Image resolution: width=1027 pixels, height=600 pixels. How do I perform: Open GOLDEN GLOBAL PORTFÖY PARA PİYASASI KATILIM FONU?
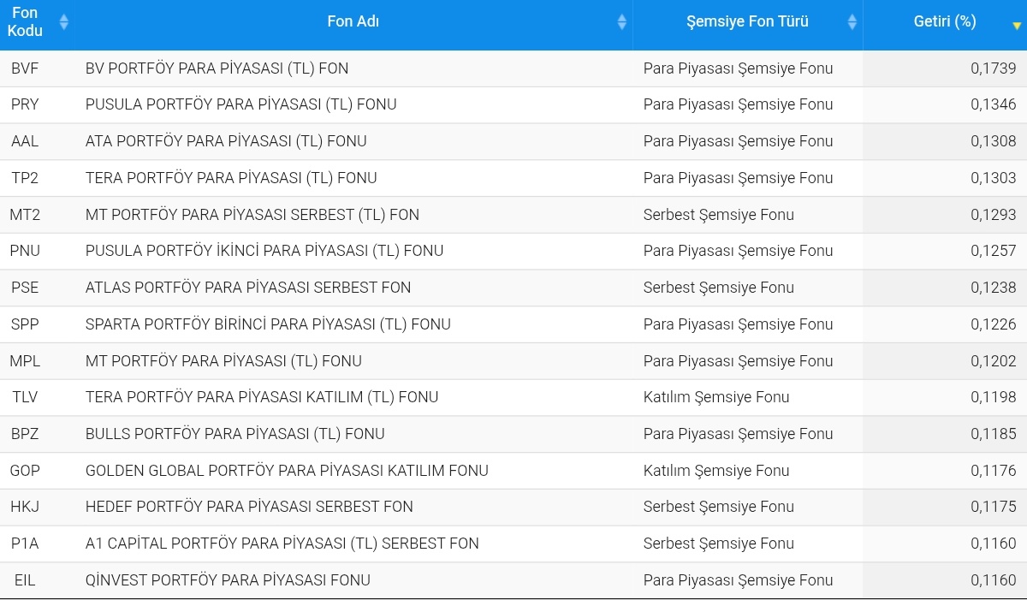click(x=287, y=471)
